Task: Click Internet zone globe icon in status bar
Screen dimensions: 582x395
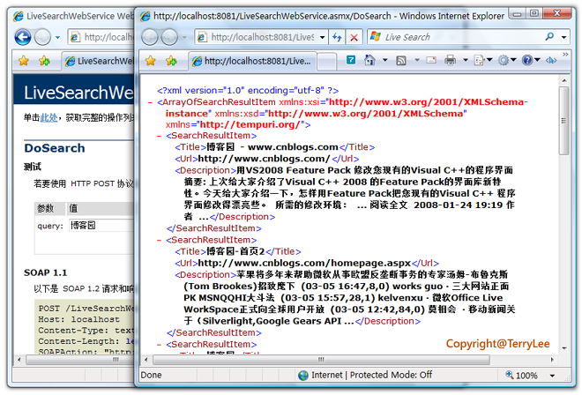Action: point(303,376)
